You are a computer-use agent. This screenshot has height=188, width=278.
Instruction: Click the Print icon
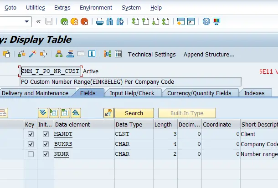pos(100,21)
